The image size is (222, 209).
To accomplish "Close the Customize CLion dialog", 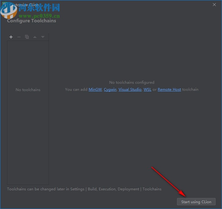I will (x=214, y=5).
